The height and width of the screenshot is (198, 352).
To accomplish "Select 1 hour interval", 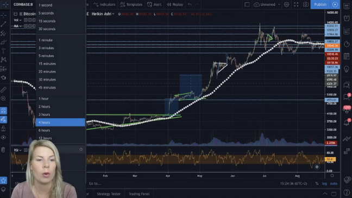I will [61, 98].
